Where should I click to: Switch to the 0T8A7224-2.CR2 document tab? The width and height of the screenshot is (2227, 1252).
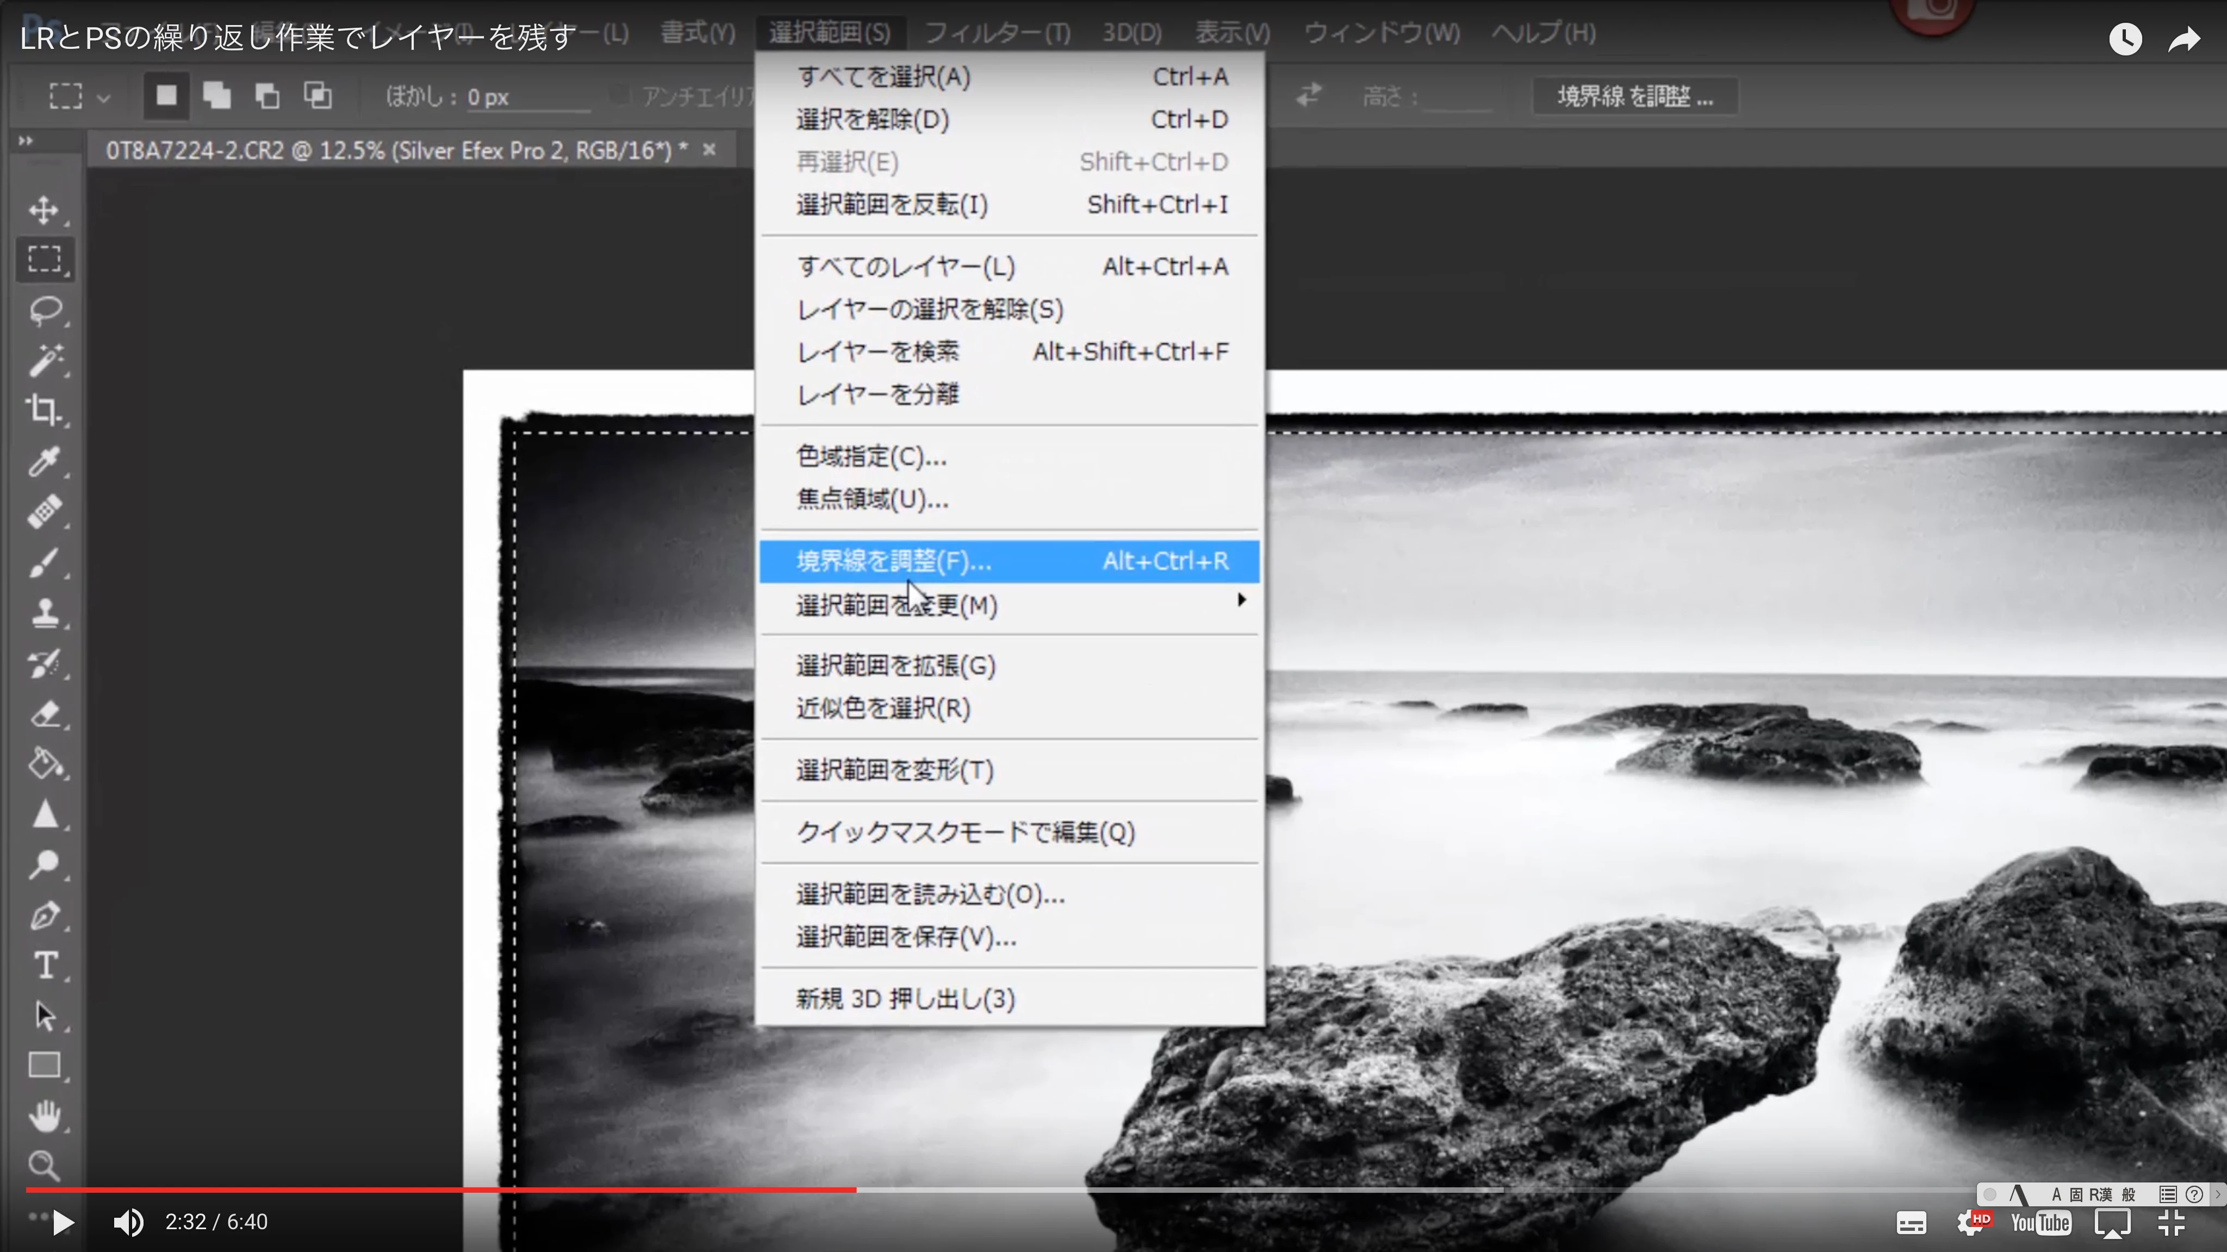396,151
